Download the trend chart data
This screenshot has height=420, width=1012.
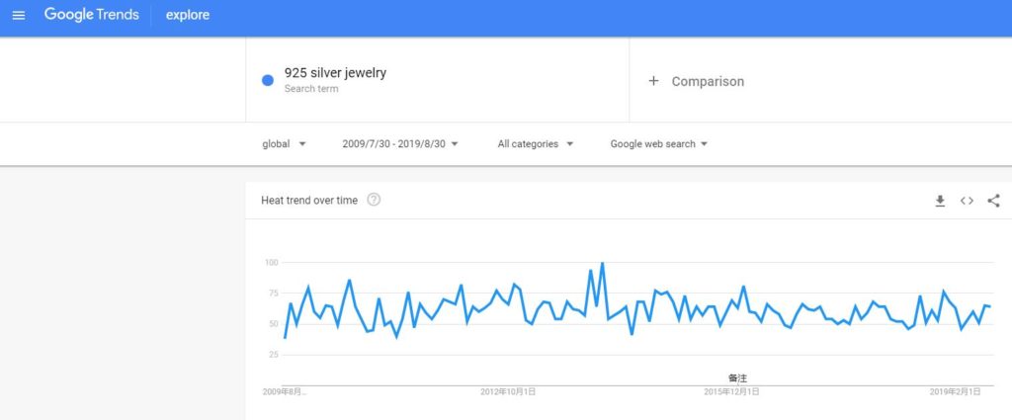(940, 201)
